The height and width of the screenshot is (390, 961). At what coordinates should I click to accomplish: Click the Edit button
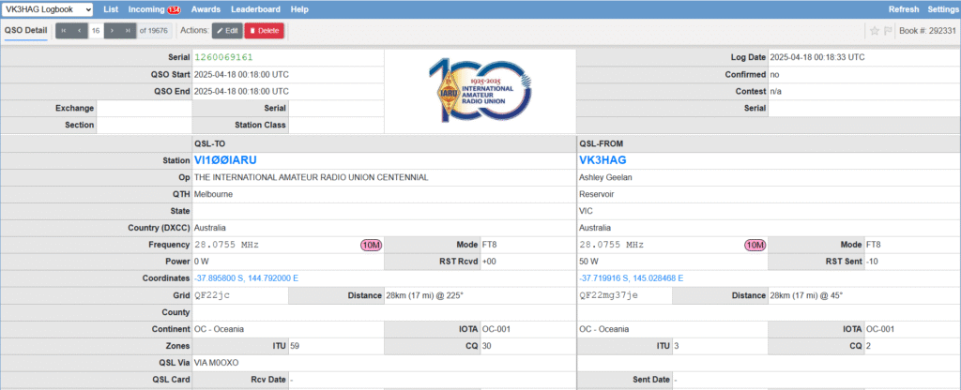[x=226, y=31]
